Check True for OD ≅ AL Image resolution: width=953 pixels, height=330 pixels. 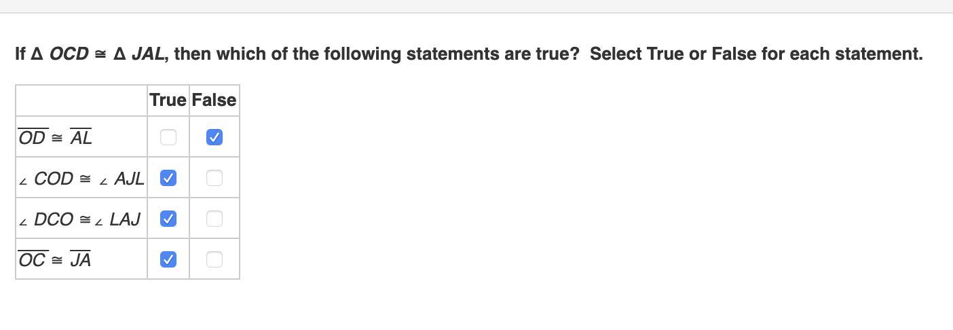tap(168, 137)
